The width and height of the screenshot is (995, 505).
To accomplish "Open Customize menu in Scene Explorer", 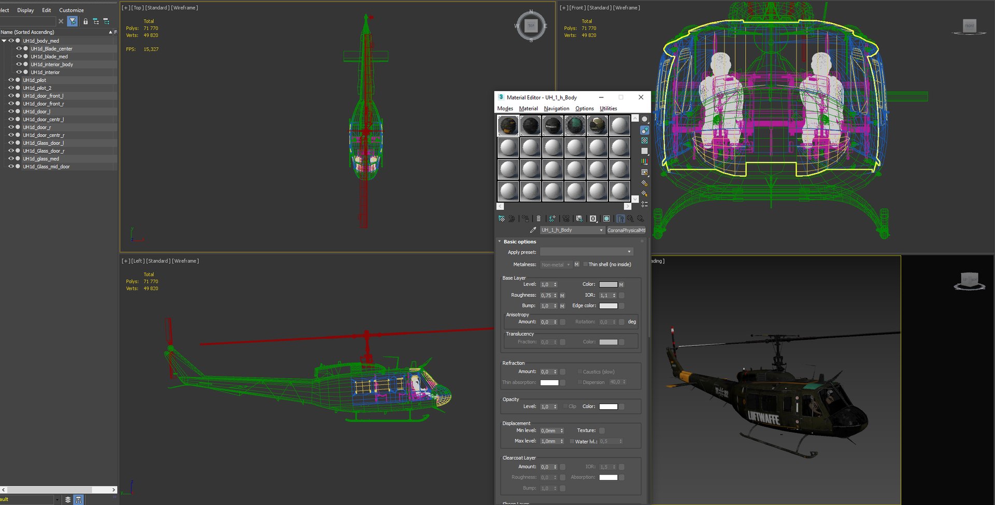I will (x=71, y=10).
